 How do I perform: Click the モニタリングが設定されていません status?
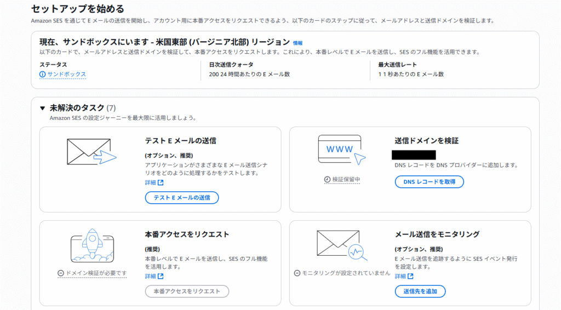346,273
